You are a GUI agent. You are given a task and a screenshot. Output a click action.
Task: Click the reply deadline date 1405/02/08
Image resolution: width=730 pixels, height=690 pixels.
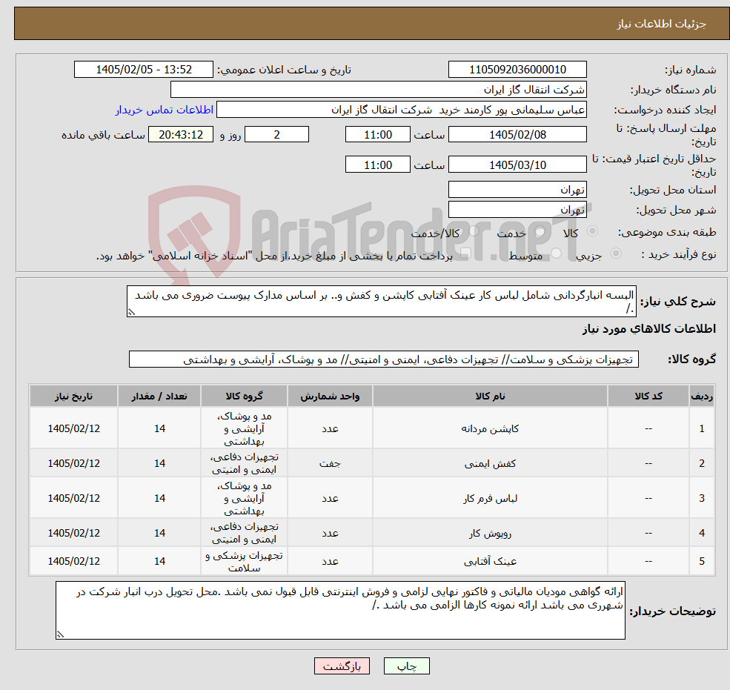[x=517, y=135]
